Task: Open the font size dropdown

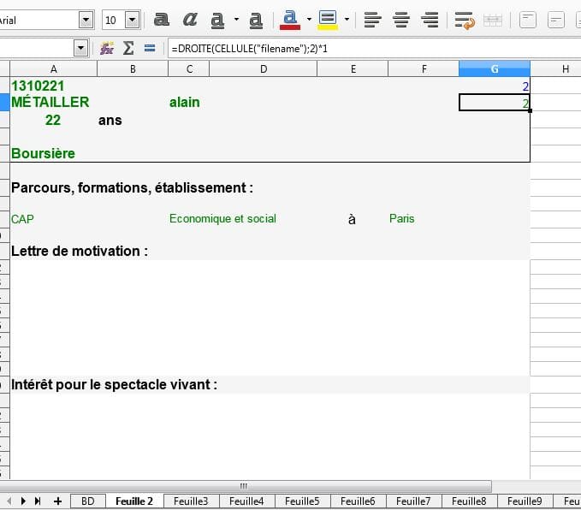Action: (x=133, y=20)
